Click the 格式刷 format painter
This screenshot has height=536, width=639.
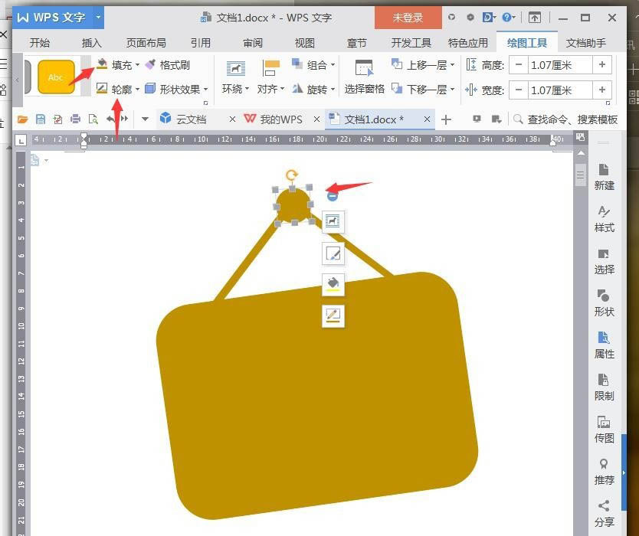pos(168,65)
